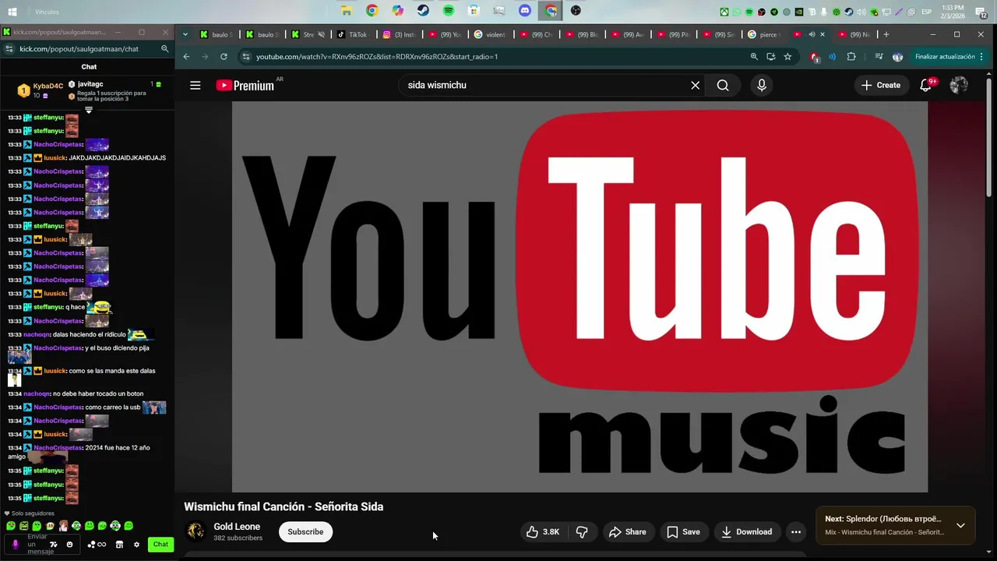Click the system tray volume speaker icon
997x561 pixels.
(861, 12)
